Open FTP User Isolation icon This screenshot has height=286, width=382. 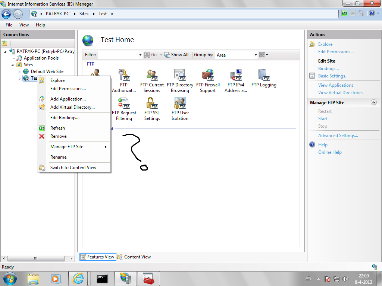tap(180, 109)
